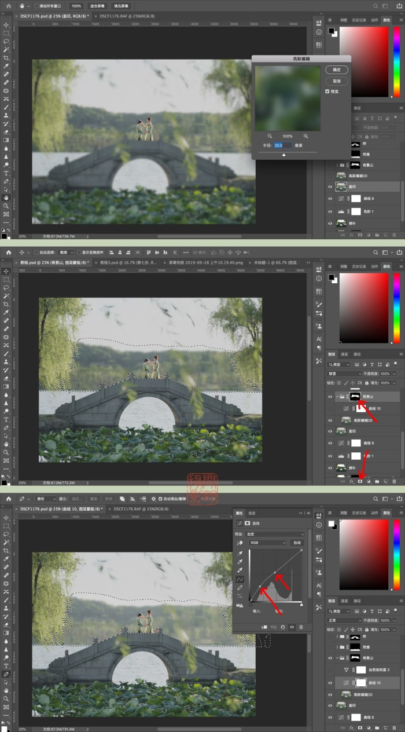Toggle the 预览 checkbox in Gaussian Blur
The width and height of the screenshot is (405, 732).
pos(327,91)
